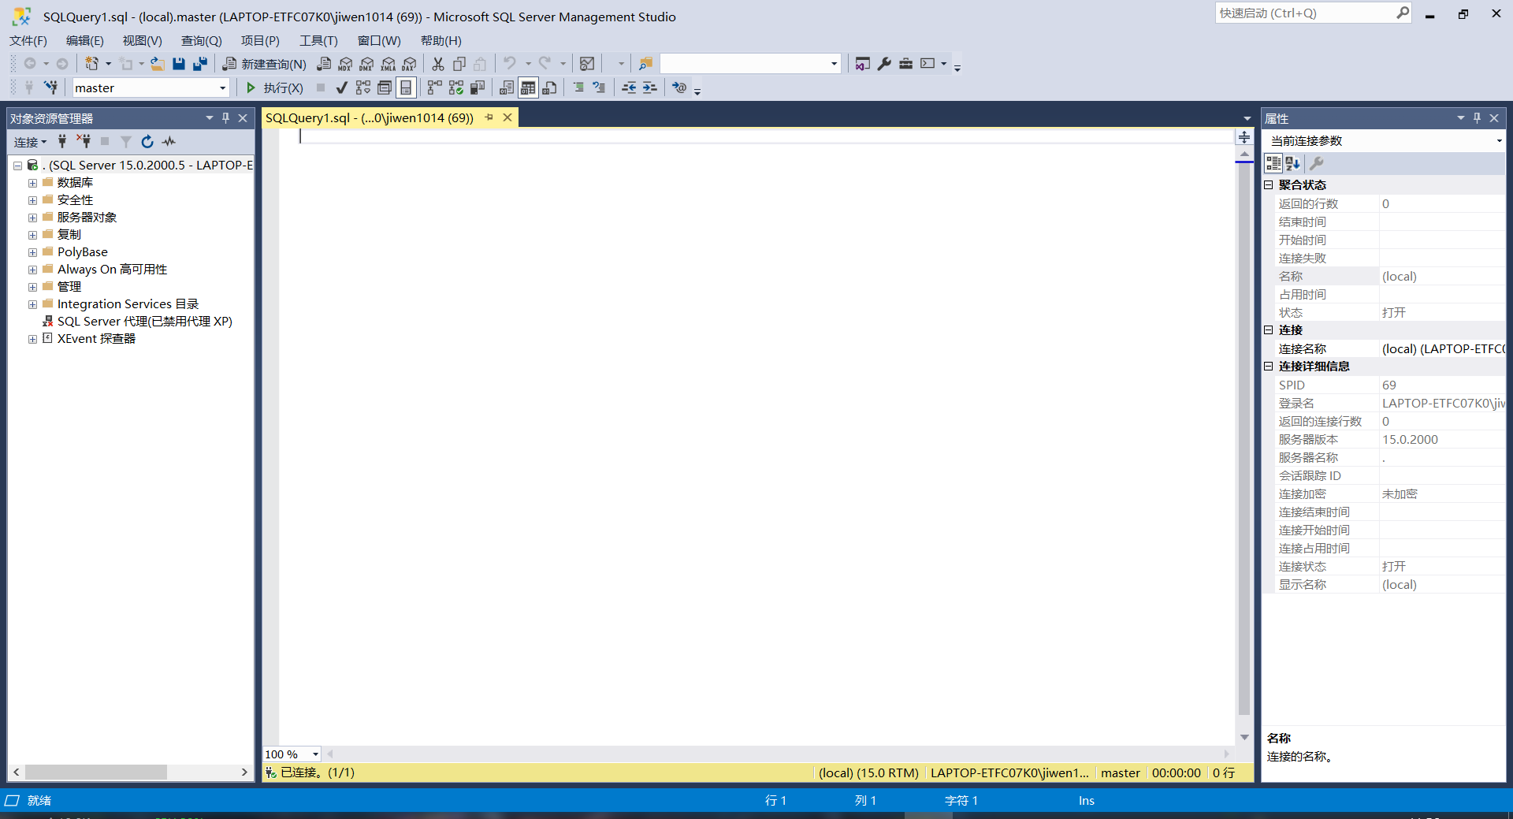
Task: Open the 窗口(W) menu
Action: point(379,41)
